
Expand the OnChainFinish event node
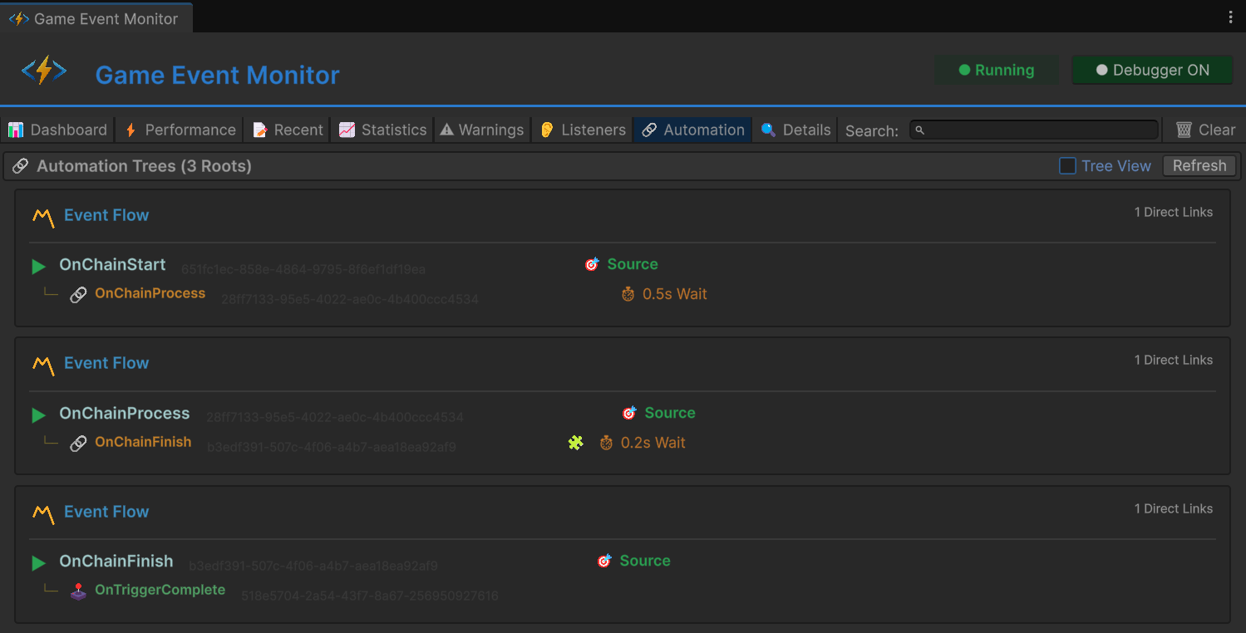point(37,562)
